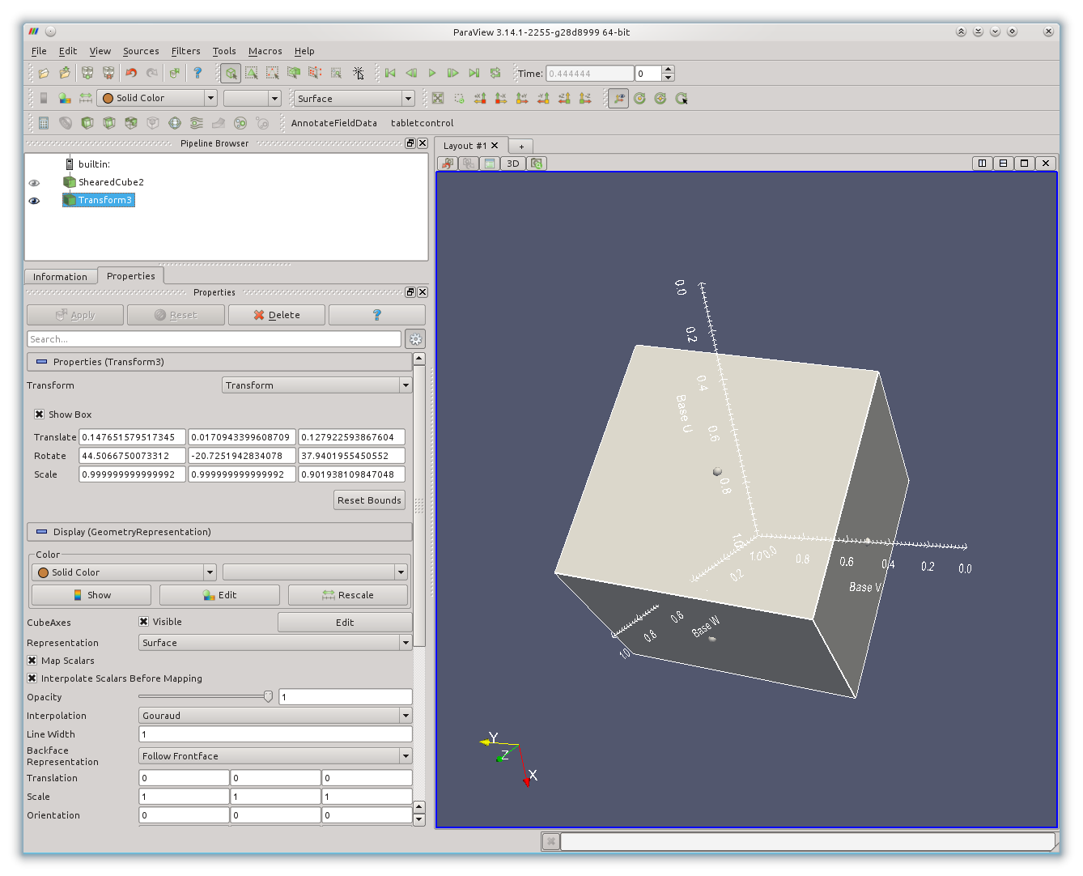
Task: Click the Reset Camera icon
Action: [438, 98]
